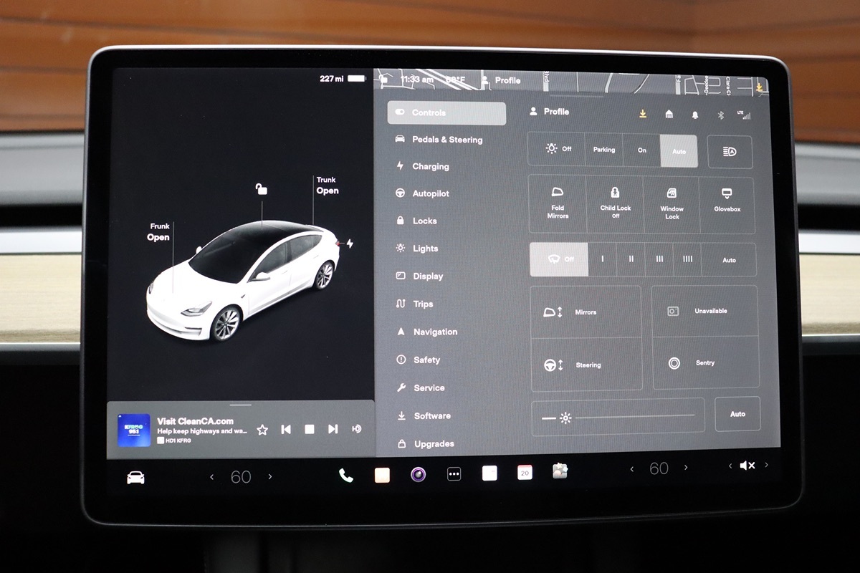
Task: Set headlights to Parking mode
Action: click(x=603, y=150)
